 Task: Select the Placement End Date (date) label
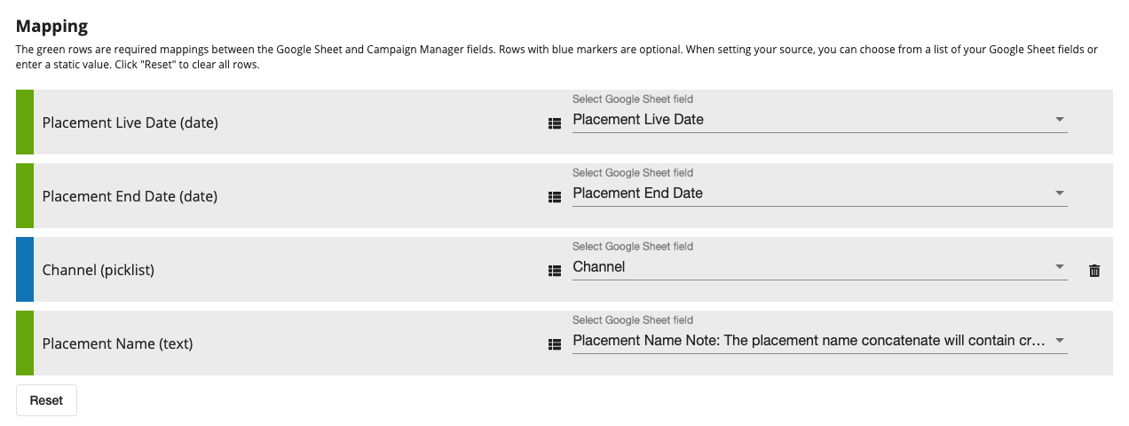click(130, 197)
